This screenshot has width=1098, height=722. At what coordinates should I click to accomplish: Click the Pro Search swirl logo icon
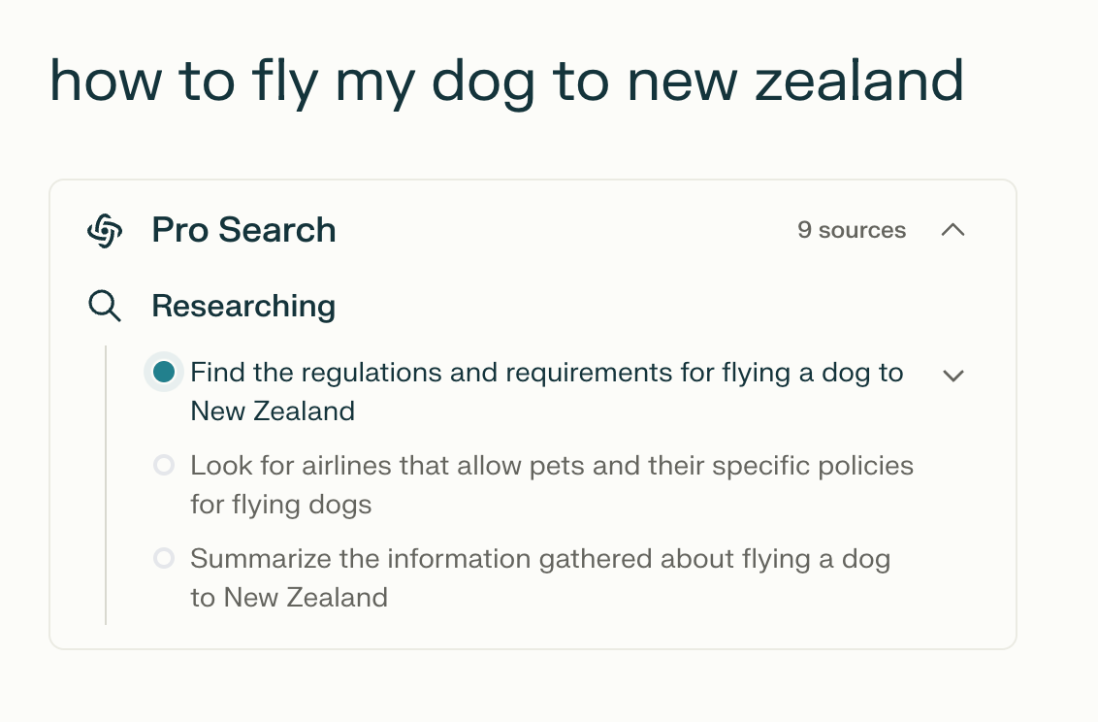[105, 230]
